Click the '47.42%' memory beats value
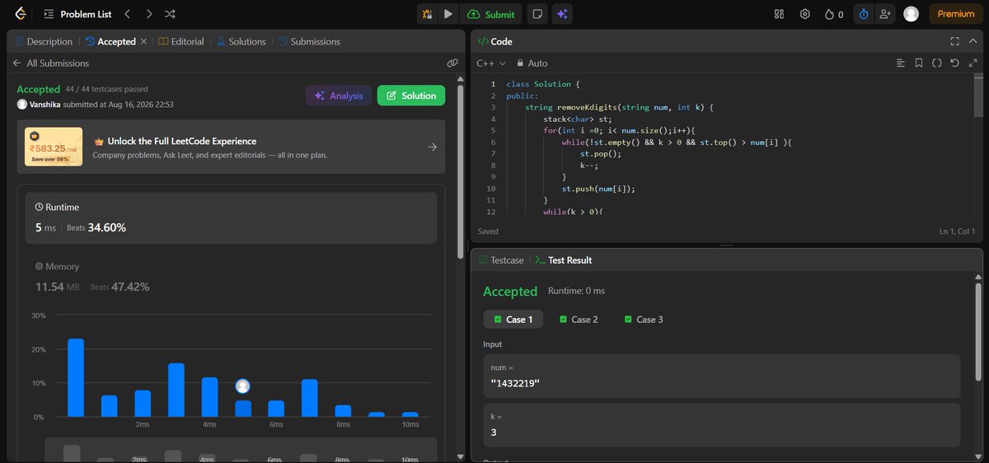 (130, 287)
